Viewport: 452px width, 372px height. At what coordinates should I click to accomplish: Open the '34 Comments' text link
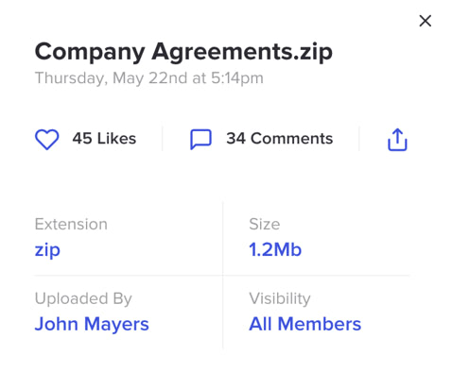280,139
